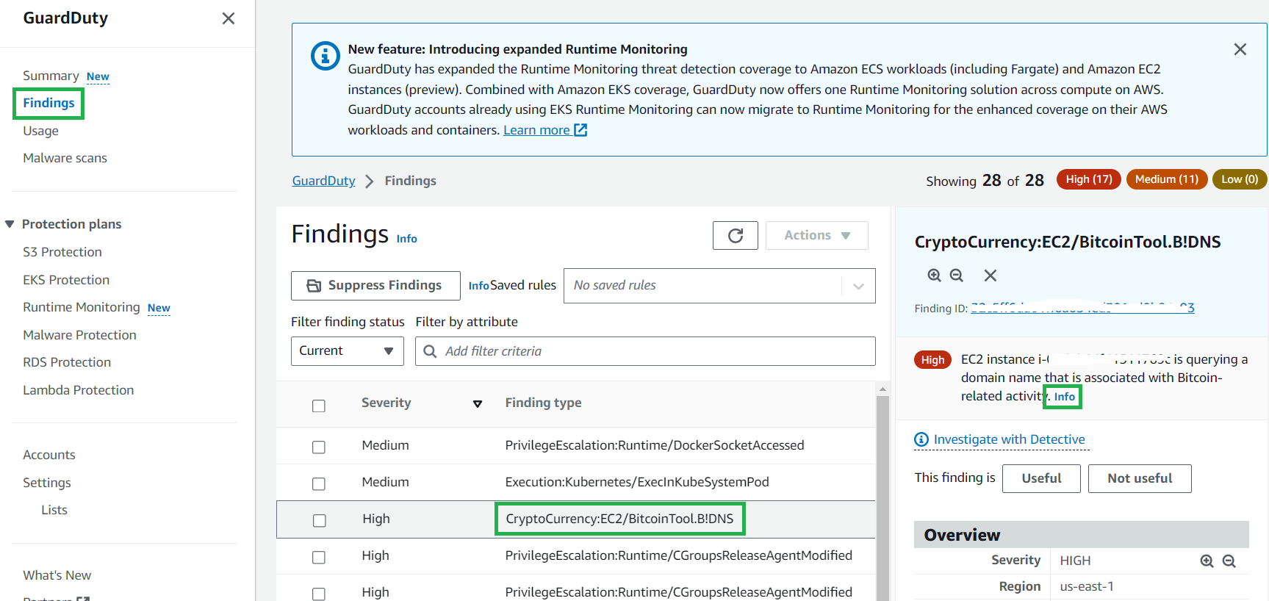The height and width of the screenshot is (601, 1269).
Task: Click the magnifier-minus icon below the finding title
Action: click(956, 275)
